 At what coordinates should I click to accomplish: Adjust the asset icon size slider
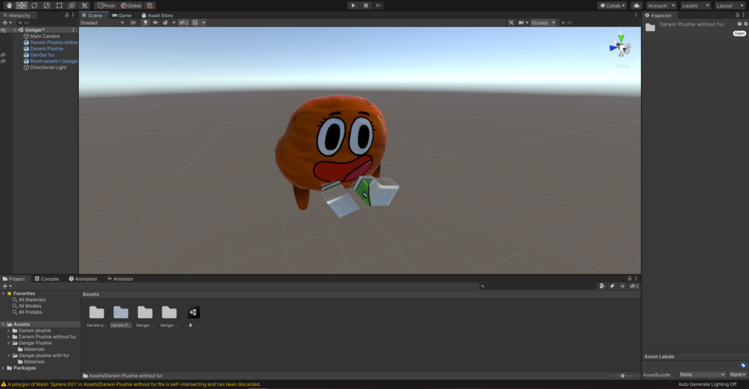622,376
